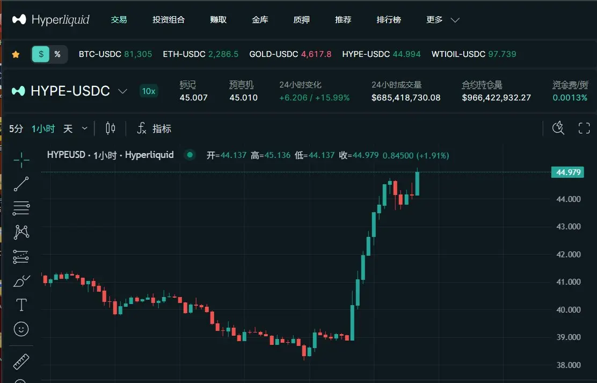
Task: Open the emoji icons tool
Action: click(21, 329)
